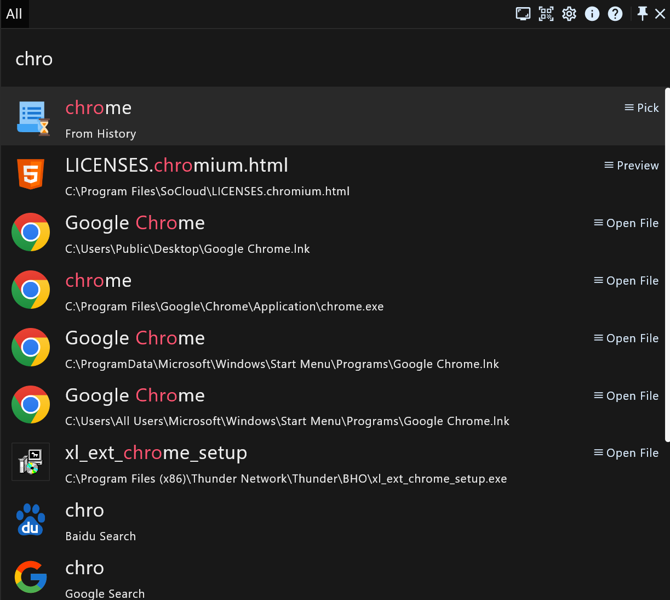Viewport: 670px width, 600px height.
Task: Click the info circle icon
Action: coord(592,14)
